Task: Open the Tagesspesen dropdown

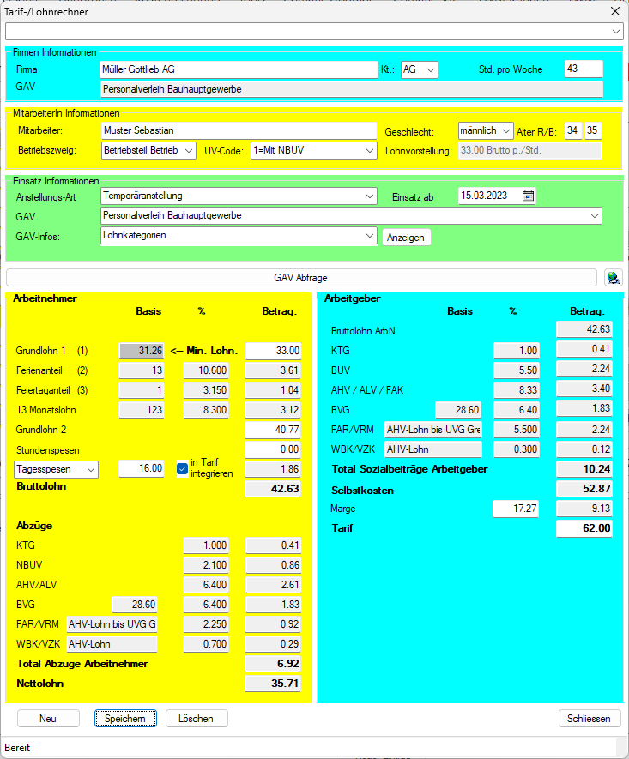Action: (x=91, y=469)
